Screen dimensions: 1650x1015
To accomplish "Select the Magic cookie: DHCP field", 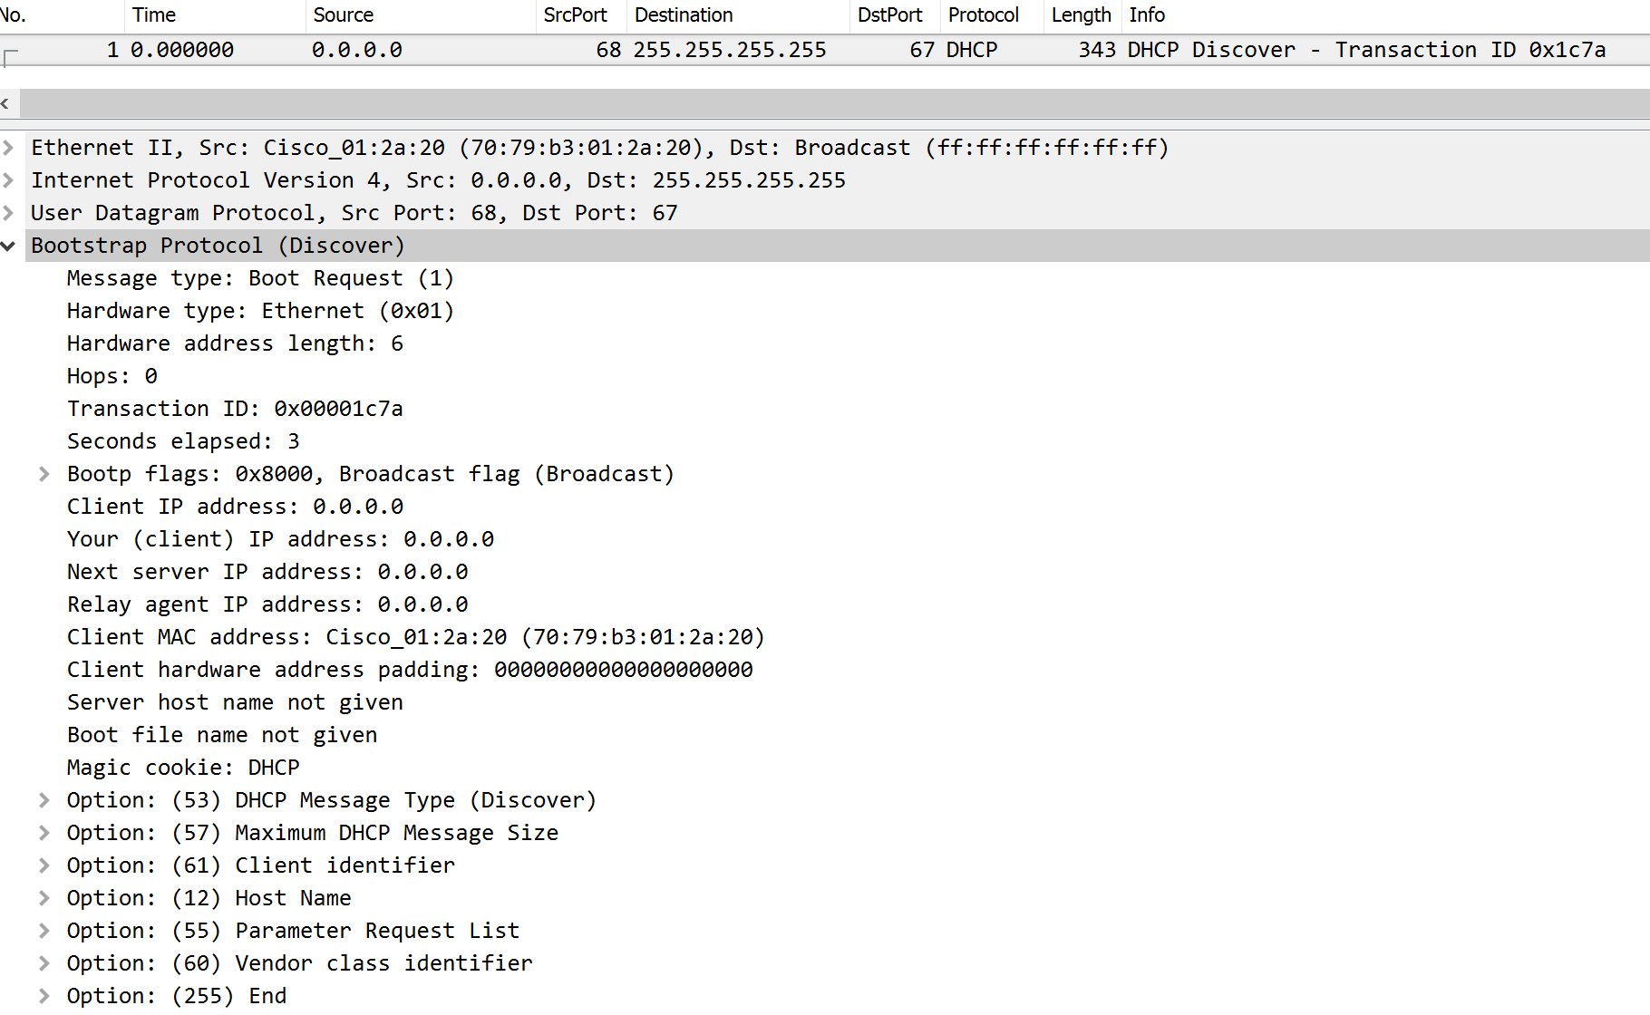I will [x=181, y=767].
